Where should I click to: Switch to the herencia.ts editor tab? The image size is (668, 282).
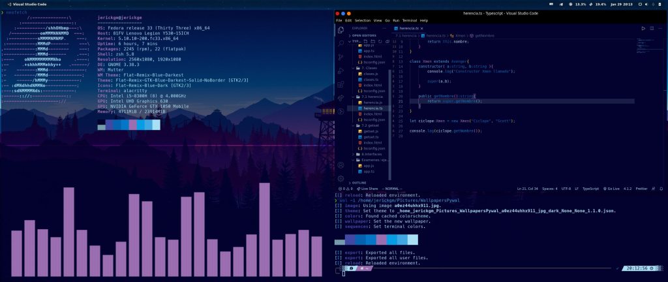(x=408, y=29)
